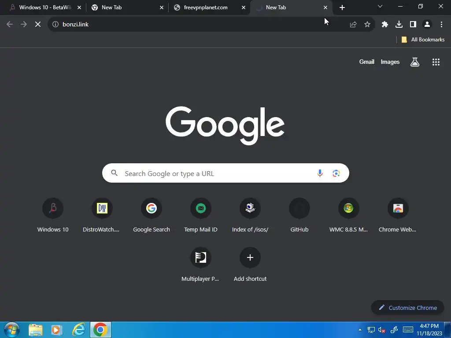451x338 pixels.
Task: Open the Extensions puzzle icon
Action: pos(385,25)
